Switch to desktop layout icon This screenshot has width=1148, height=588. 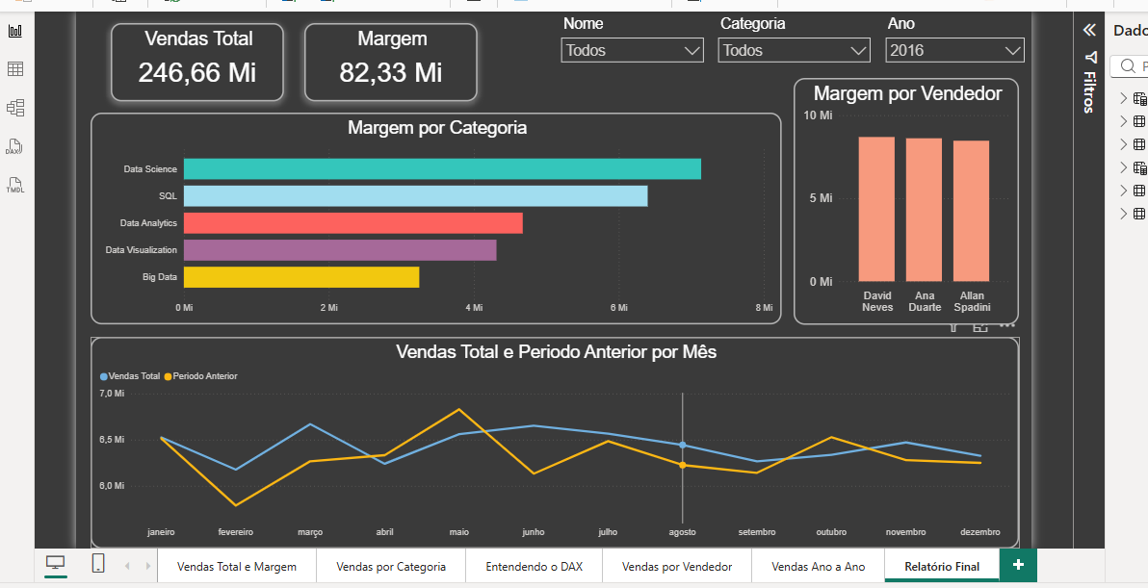tap(56, 563)
